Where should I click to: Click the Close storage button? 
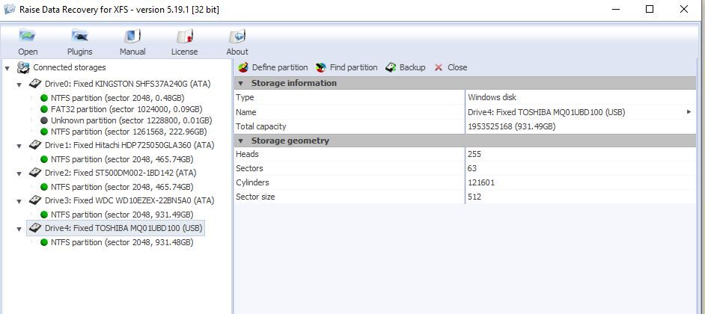pos(451,67)
